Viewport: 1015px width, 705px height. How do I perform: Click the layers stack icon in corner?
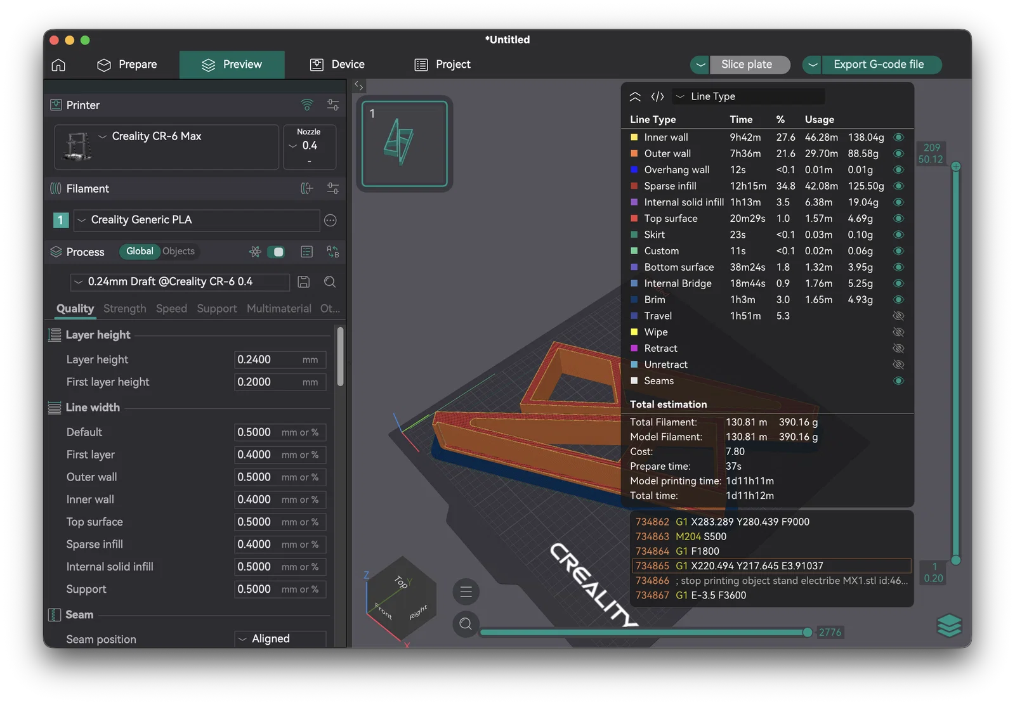949,626
